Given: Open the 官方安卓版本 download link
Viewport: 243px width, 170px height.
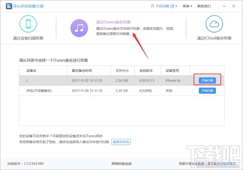Looking at the screenshot, I should (226, 164).
